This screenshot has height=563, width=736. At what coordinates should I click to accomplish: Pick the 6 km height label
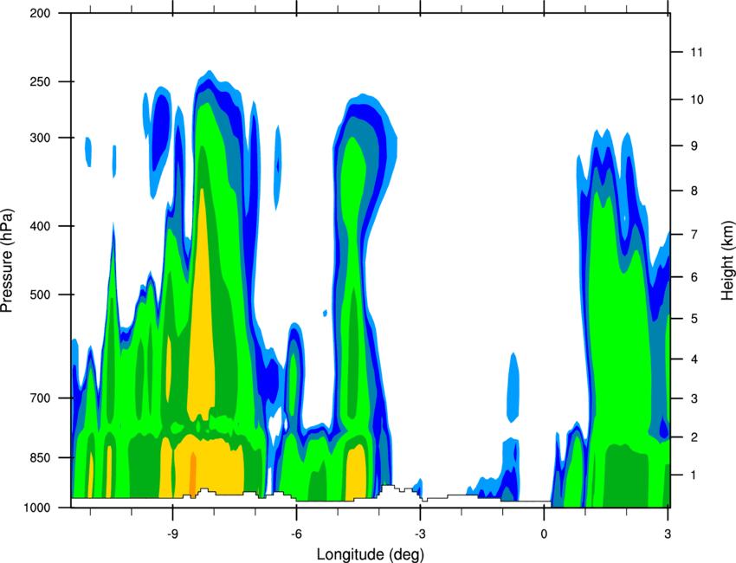tap(694, 277)
